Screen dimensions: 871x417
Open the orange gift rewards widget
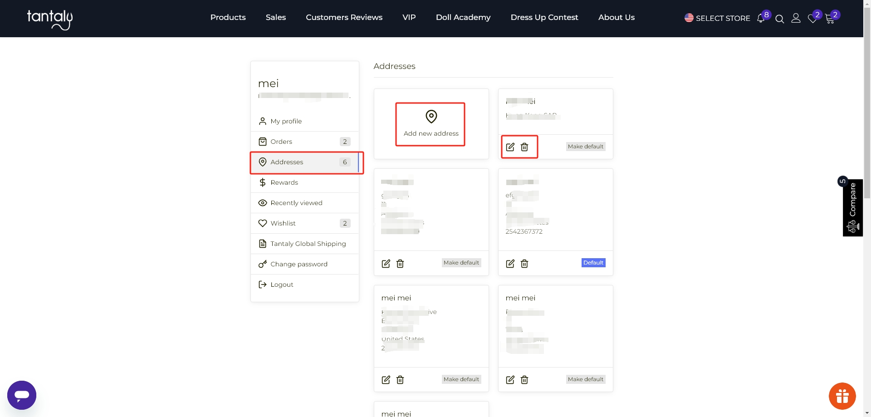[x=842, y=396]
